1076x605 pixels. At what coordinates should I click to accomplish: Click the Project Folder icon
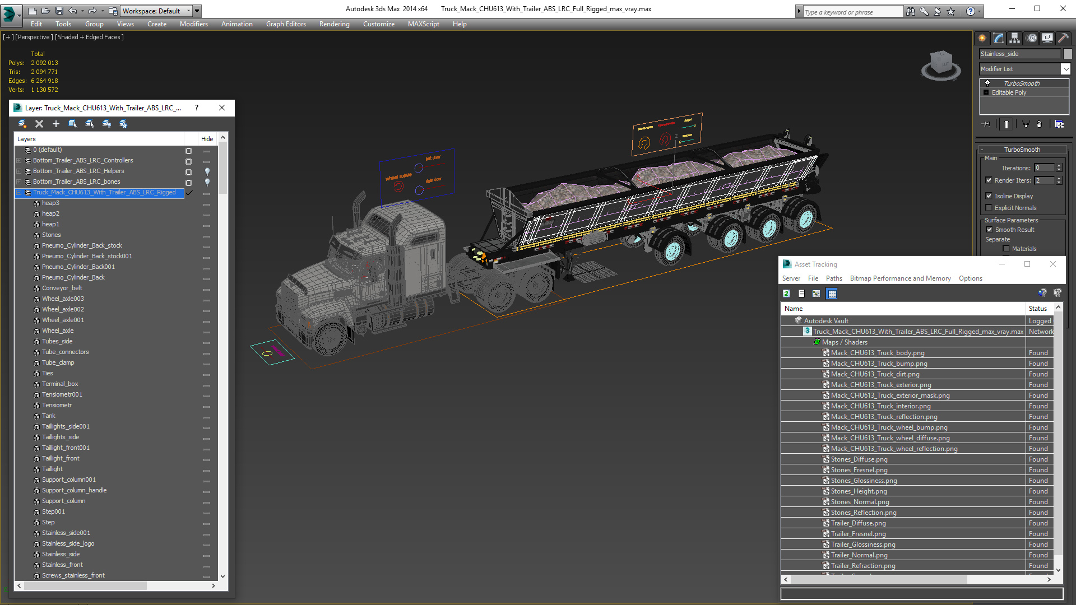(x=113, y=11)
